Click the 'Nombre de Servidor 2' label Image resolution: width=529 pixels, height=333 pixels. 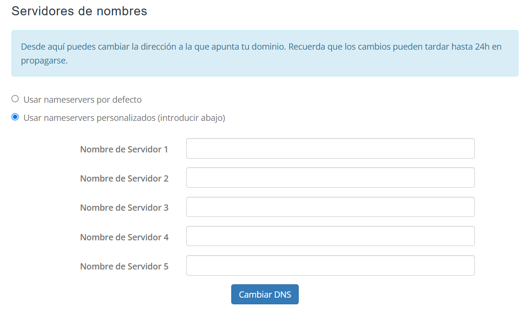point(124,179)
